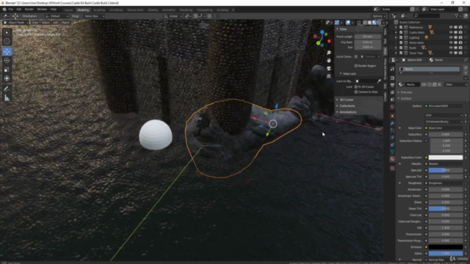Viewport: 470px width, 264px height.
Task: Open the File menu
Action: click(11, 10)
